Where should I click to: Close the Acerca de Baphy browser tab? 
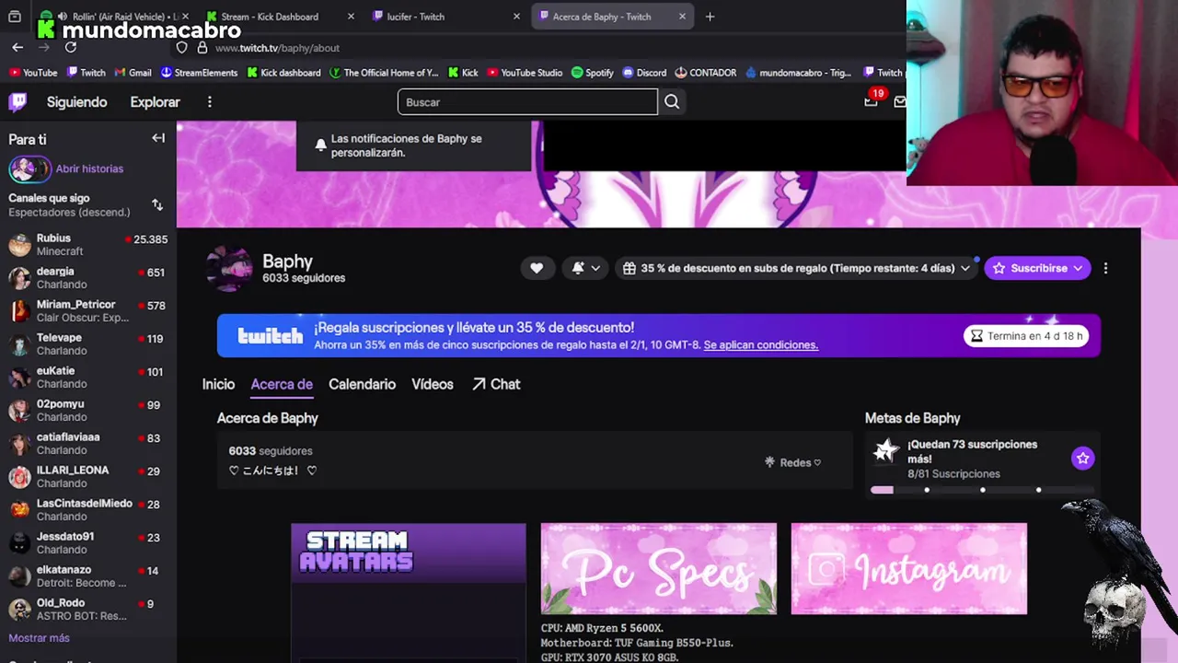coord(682,17)
